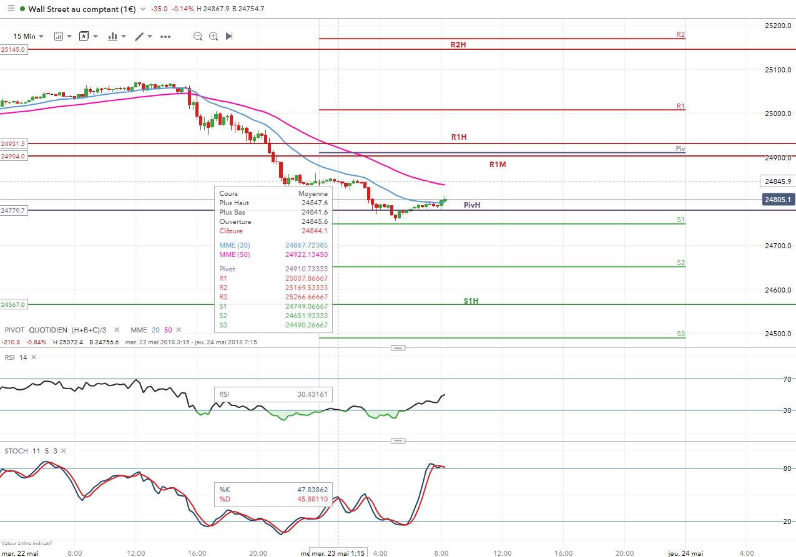Click crosshair price tag 24845.9
Image resolution: width=796 pixels, height=557 pixels.
(778, 182)
